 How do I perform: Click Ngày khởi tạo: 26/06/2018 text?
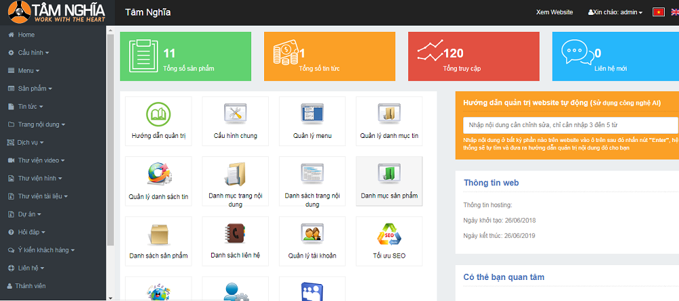[x=499, y=220]
